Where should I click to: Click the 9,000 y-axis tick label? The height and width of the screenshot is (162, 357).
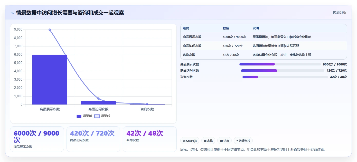coord(18,30)
